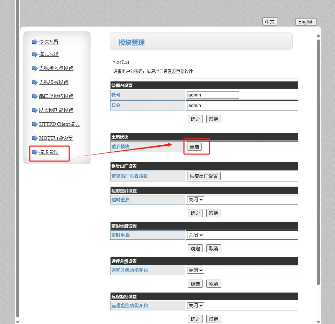Click 远程升级功能开启 row label
Viewport: 335px width, 324px height.
pos(129,270)
